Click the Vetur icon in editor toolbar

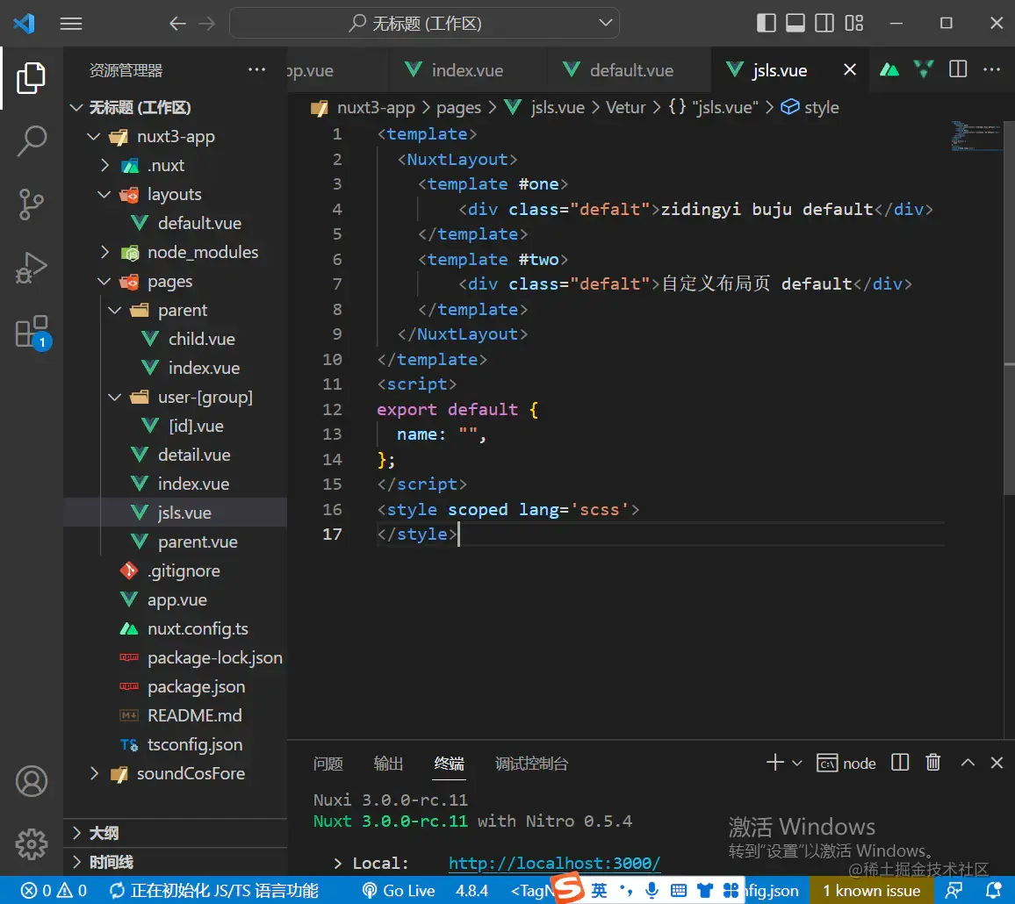(924, 69)
